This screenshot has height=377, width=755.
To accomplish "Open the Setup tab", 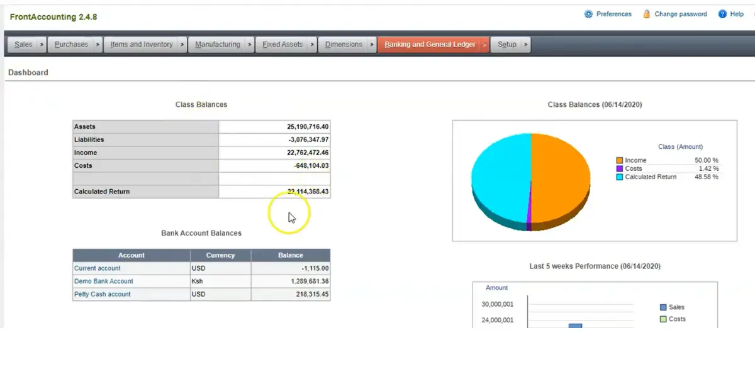I will [507, 45].
